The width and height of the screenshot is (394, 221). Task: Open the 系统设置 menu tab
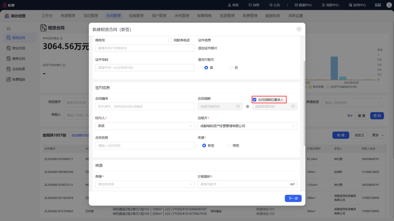295,16
